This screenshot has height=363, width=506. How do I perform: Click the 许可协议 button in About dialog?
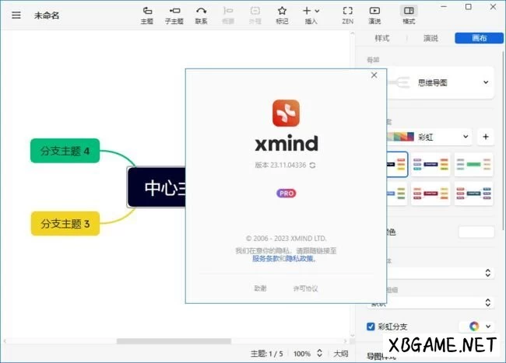coord(304,288)
